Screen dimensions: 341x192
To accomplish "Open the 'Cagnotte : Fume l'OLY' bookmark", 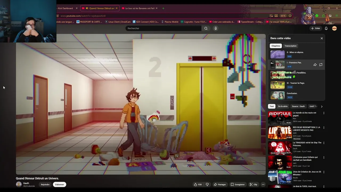I will pos(193,22).
